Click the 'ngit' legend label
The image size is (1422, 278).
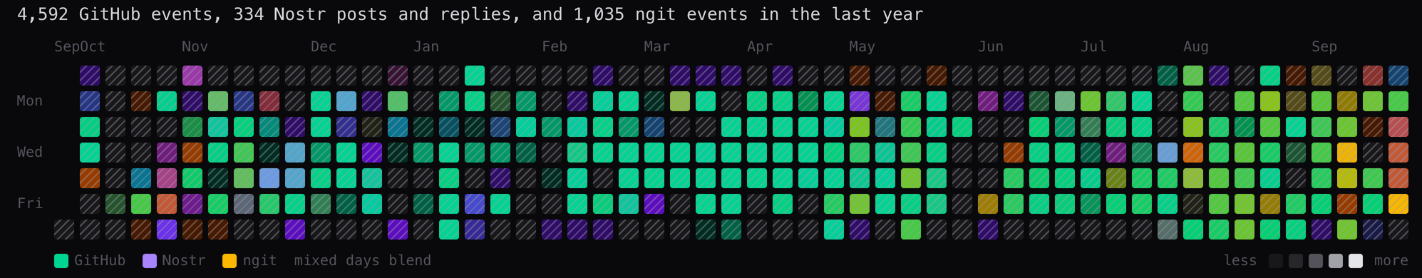click(x=259, y=261)
